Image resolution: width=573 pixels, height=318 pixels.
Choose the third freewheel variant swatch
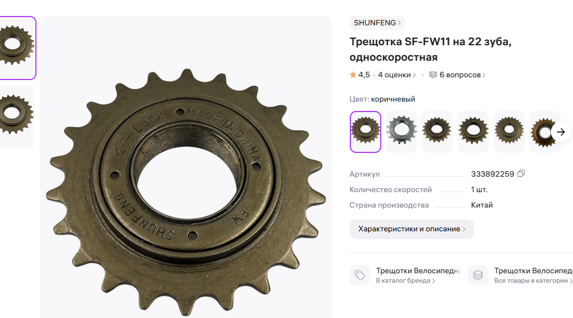[437, 132]
